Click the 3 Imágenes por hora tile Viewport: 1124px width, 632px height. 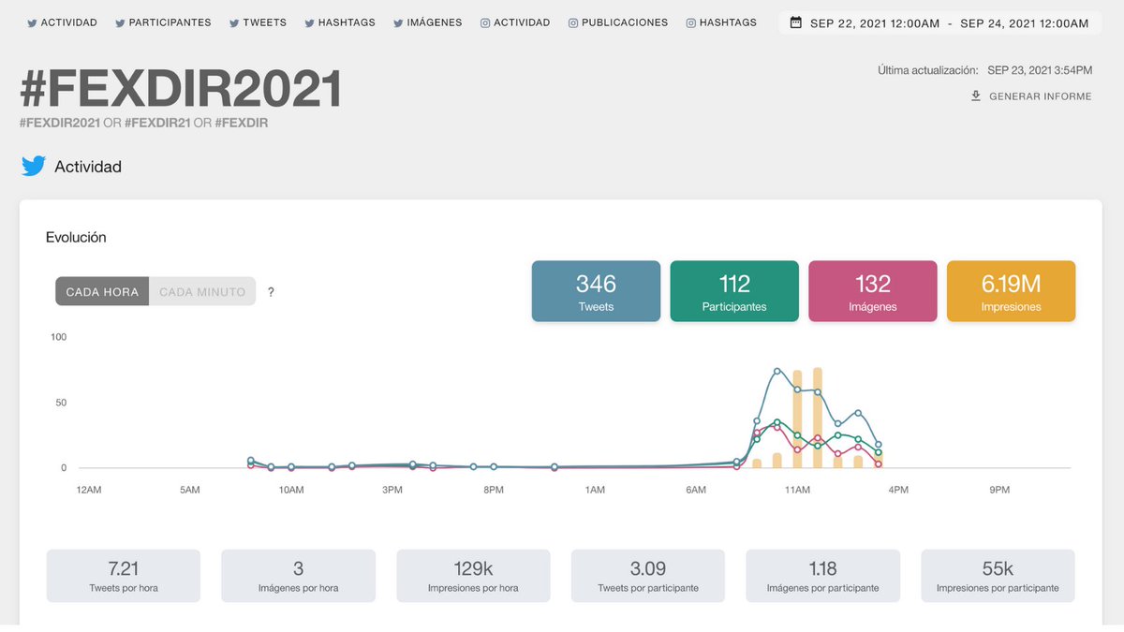tap(298, 576)
